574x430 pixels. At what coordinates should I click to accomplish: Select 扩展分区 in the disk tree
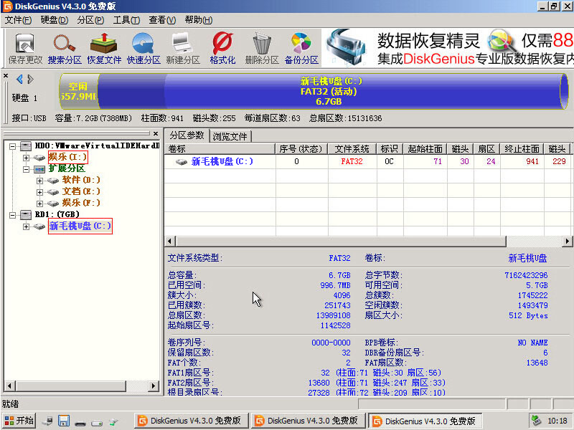tap(67, 168)
